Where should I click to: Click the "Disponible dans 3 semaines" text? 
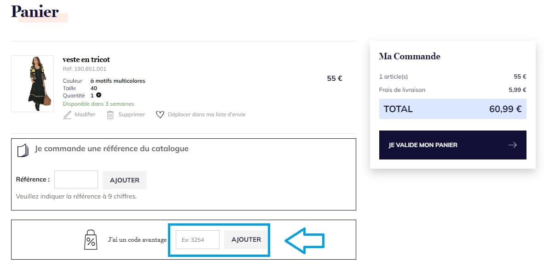pos(98,104)
